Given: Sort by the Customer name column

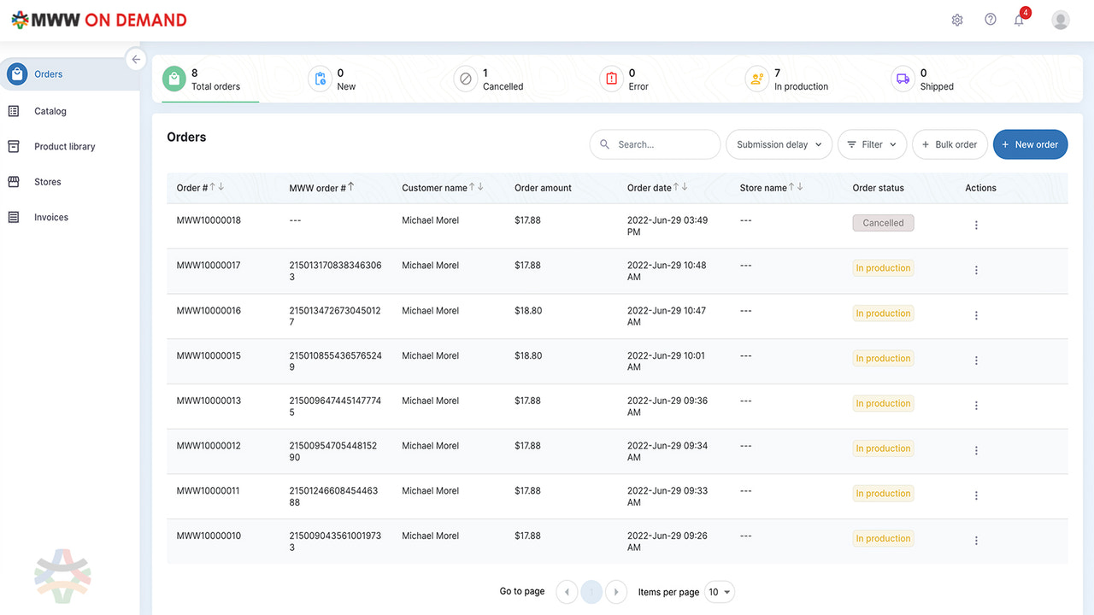Looking at the screenshot, I should click(x=435, y=187).
